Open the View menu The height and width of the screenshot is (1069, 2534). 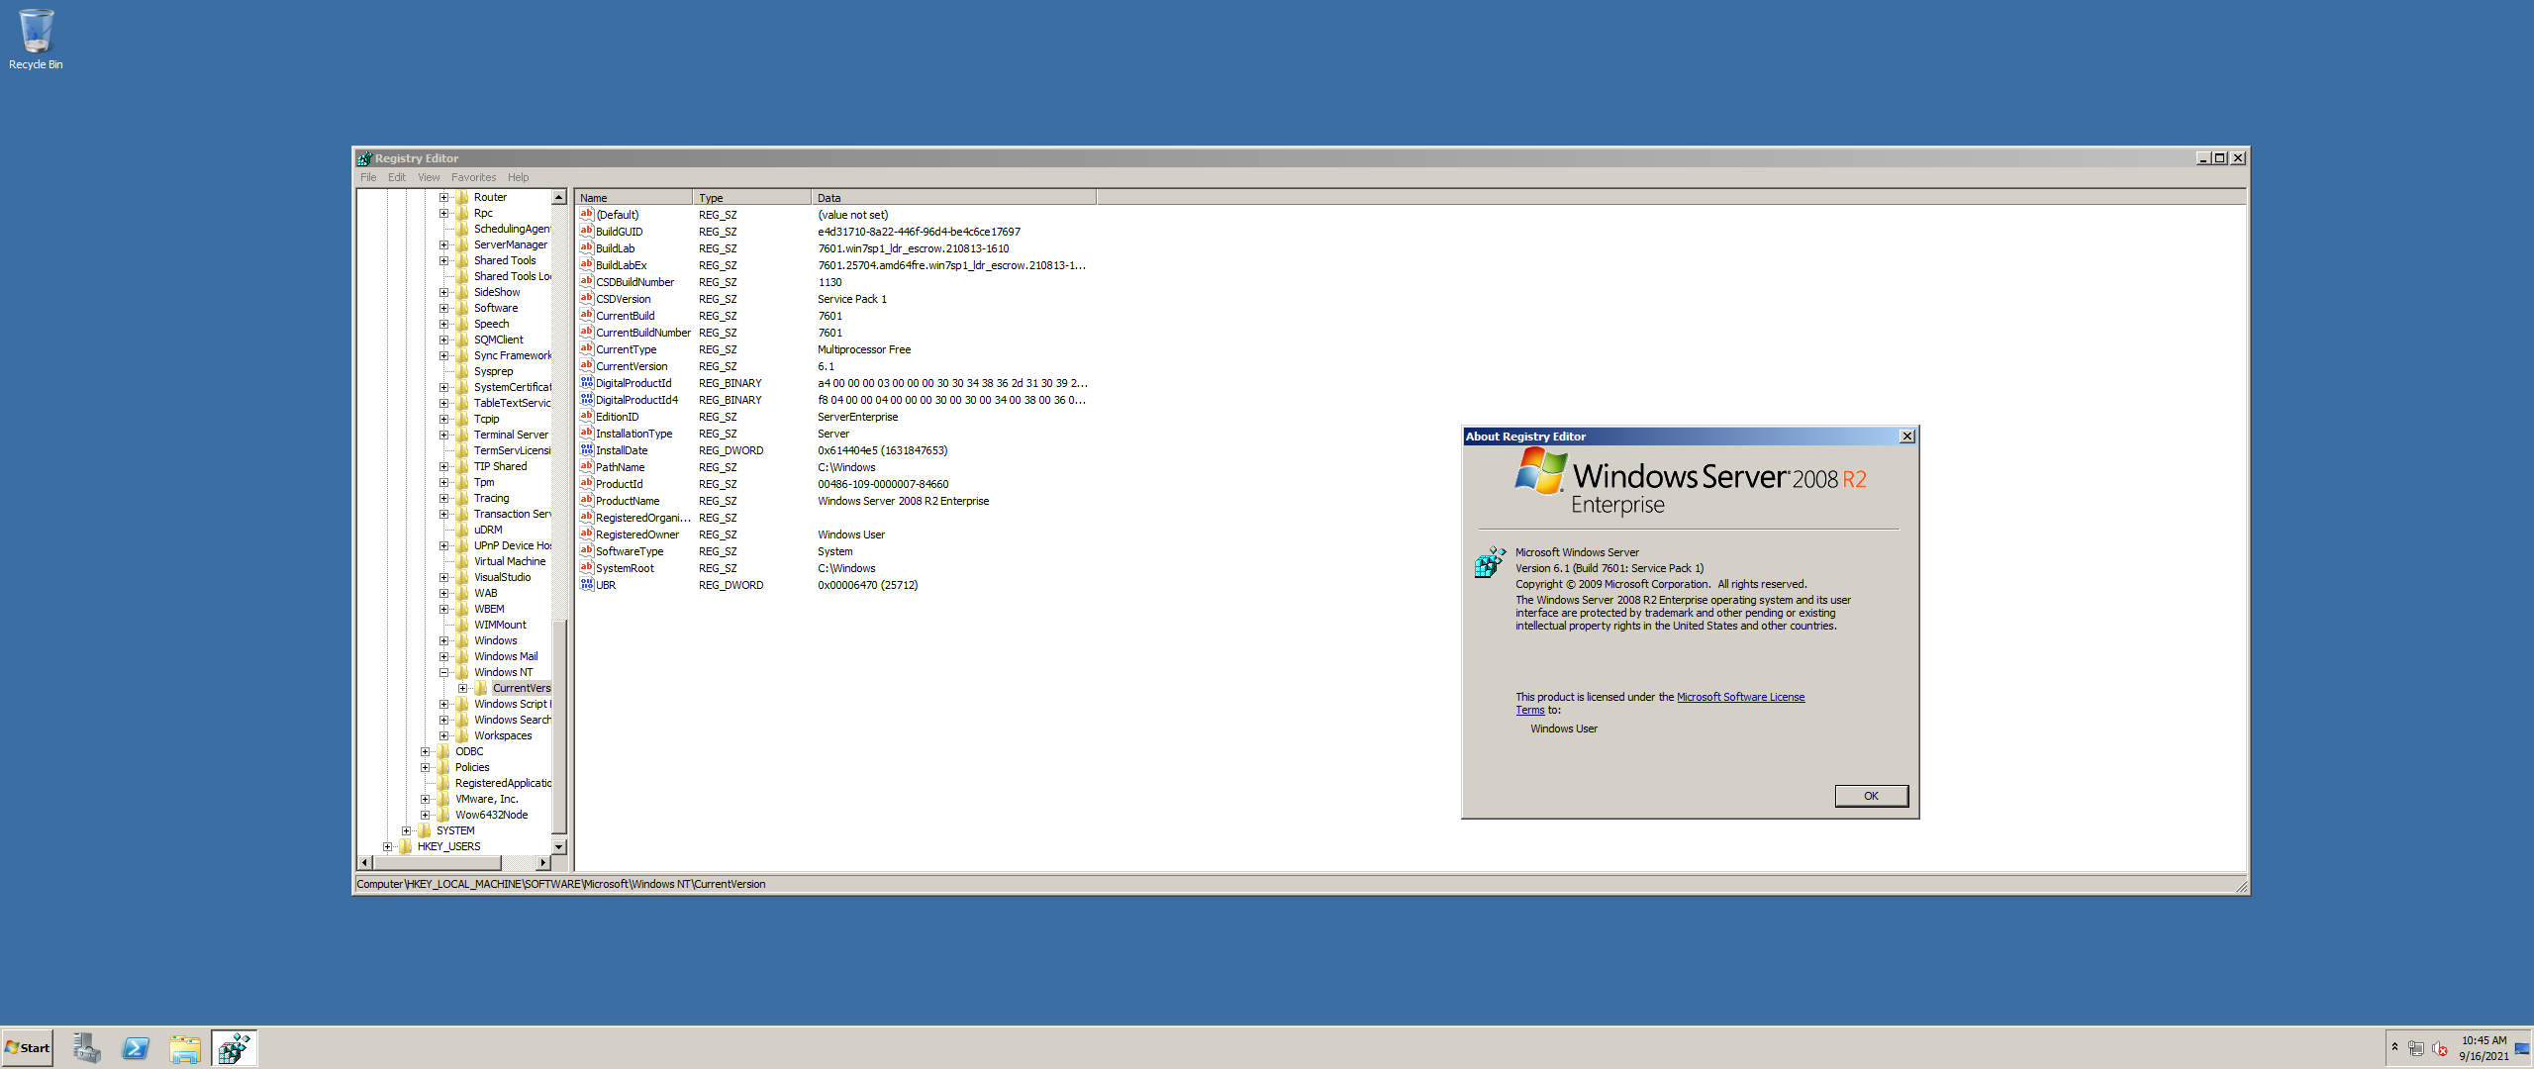[429, 177]
